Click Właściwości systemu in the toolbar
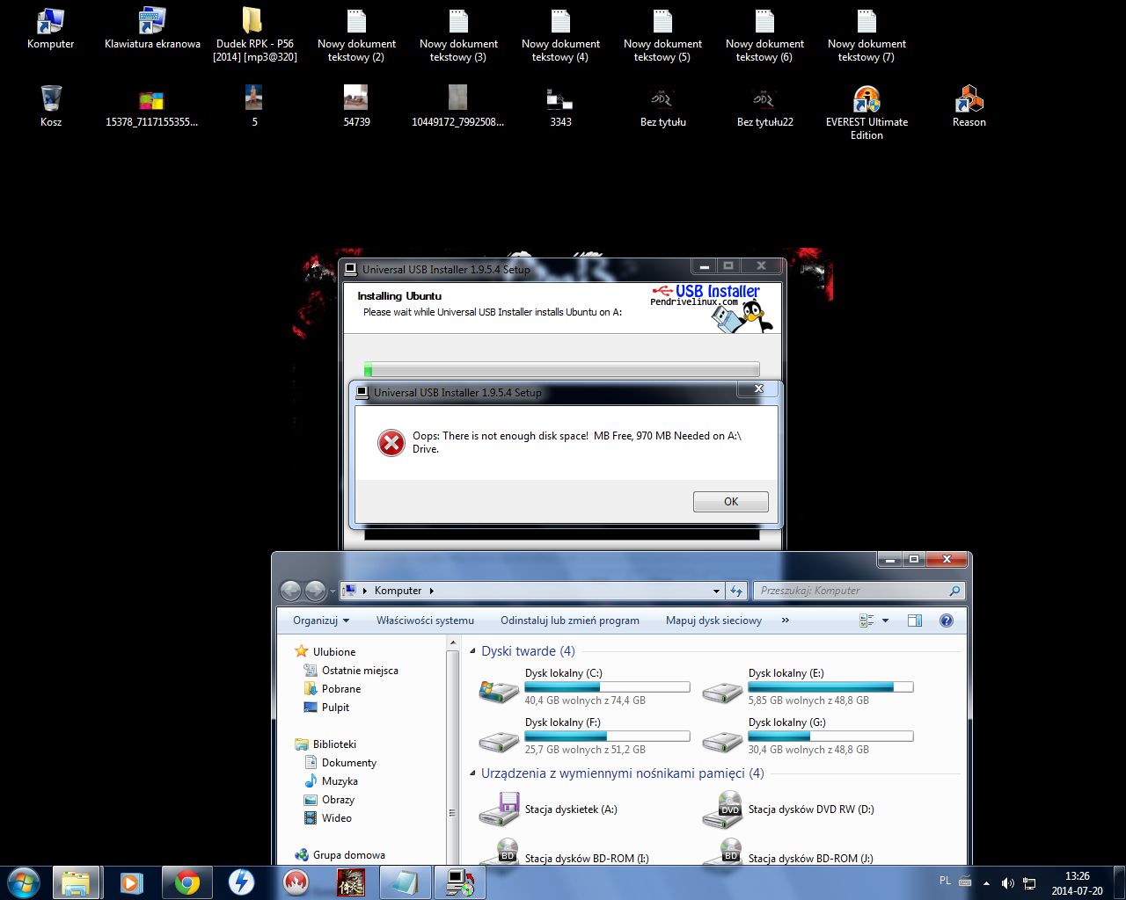The height and width of the screenshot is (900, 1126). [425, 621]
